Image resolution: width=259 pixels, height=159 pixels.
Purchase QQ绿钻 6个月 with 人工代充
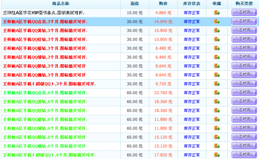pos(244,128)
